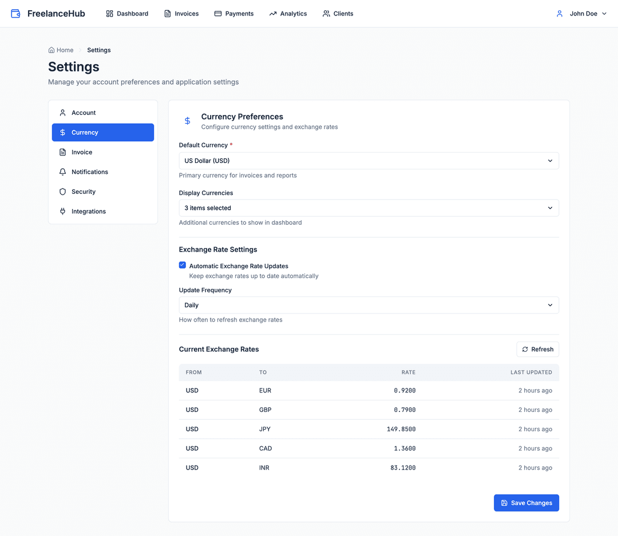Navigate to Home via the breadcrumb link
Screen dimensions: 618x536
click(x=61, y=50)
